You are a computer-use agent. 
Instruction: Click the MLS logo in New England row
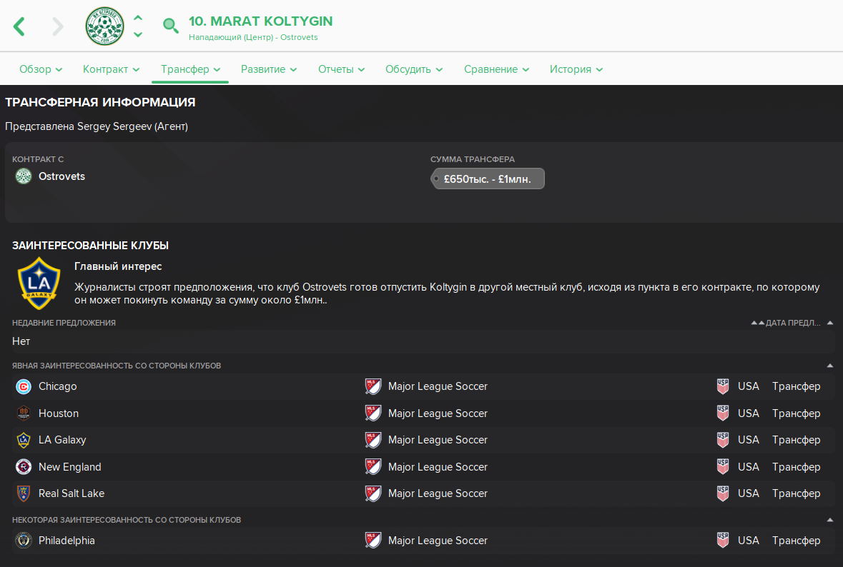pos(373,467)
